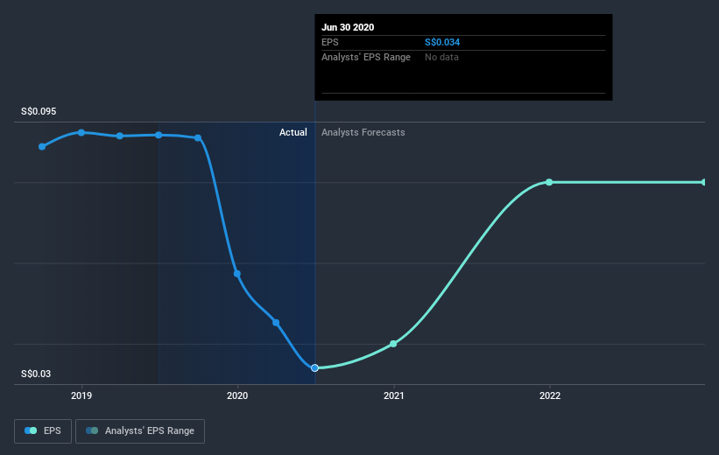The width and height of the screenshot is (719, 455).
Task: Click the Analysts' EPS Range legend swatch
Action: tap(92, 430)
